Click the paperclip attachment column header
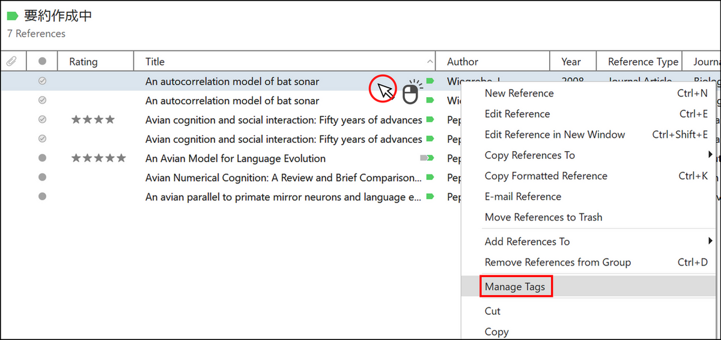 pos(11,61)
